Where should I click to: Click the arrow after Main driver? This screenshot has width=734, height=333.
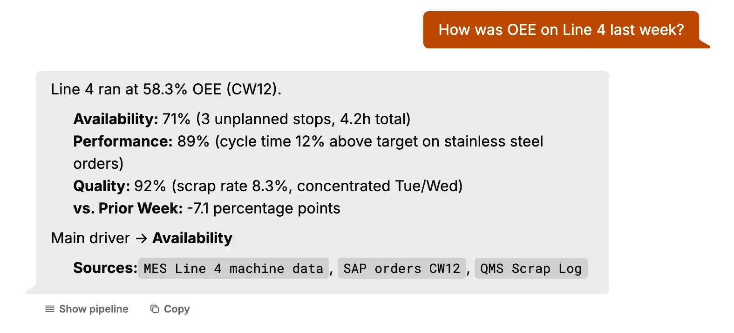[x=141, y=239]
